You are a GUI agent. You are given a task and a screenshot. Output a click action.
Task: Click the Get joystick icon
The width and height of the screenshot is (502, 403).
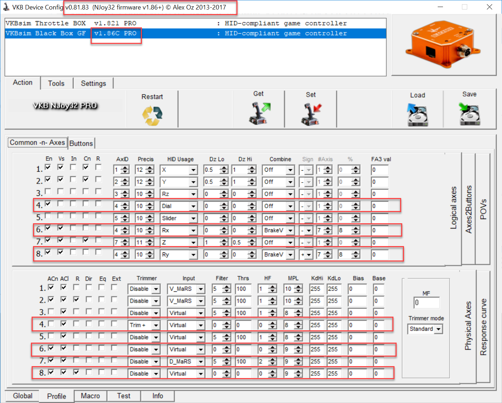click(260, 113)
